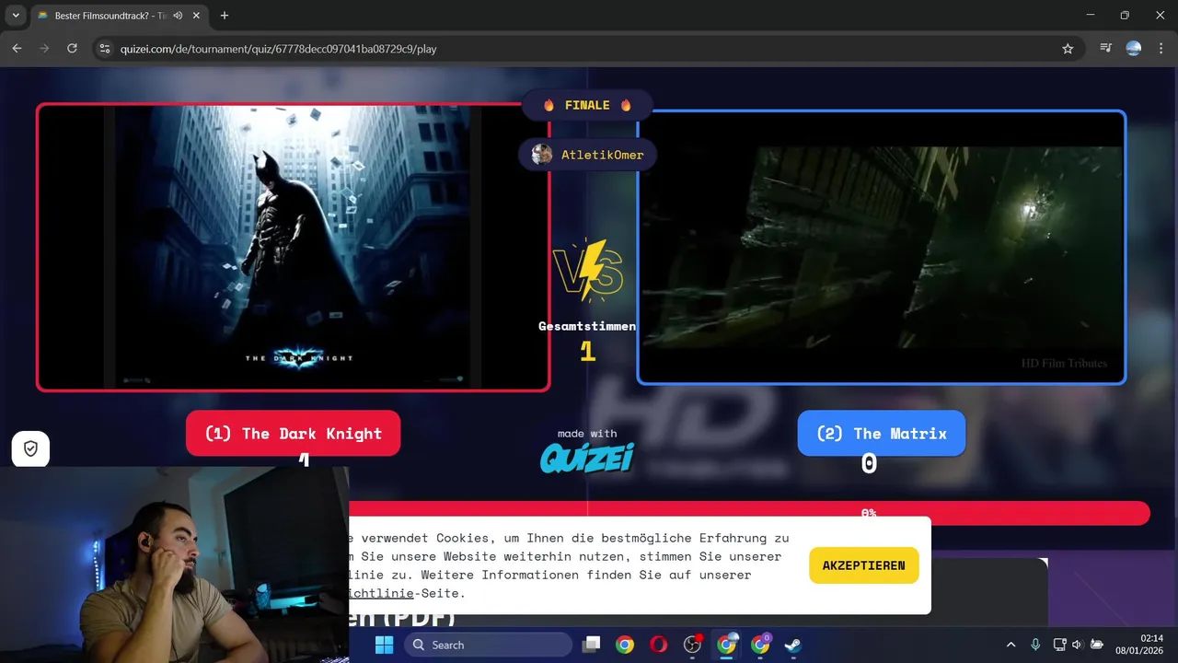Open a new browser tab
1178x663 pixels.
[x=225, y=16]
